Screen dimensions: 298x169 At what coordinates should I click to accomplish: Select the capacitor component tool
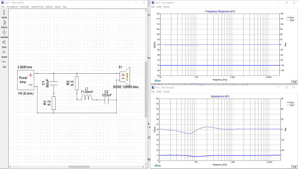point(4,34)
